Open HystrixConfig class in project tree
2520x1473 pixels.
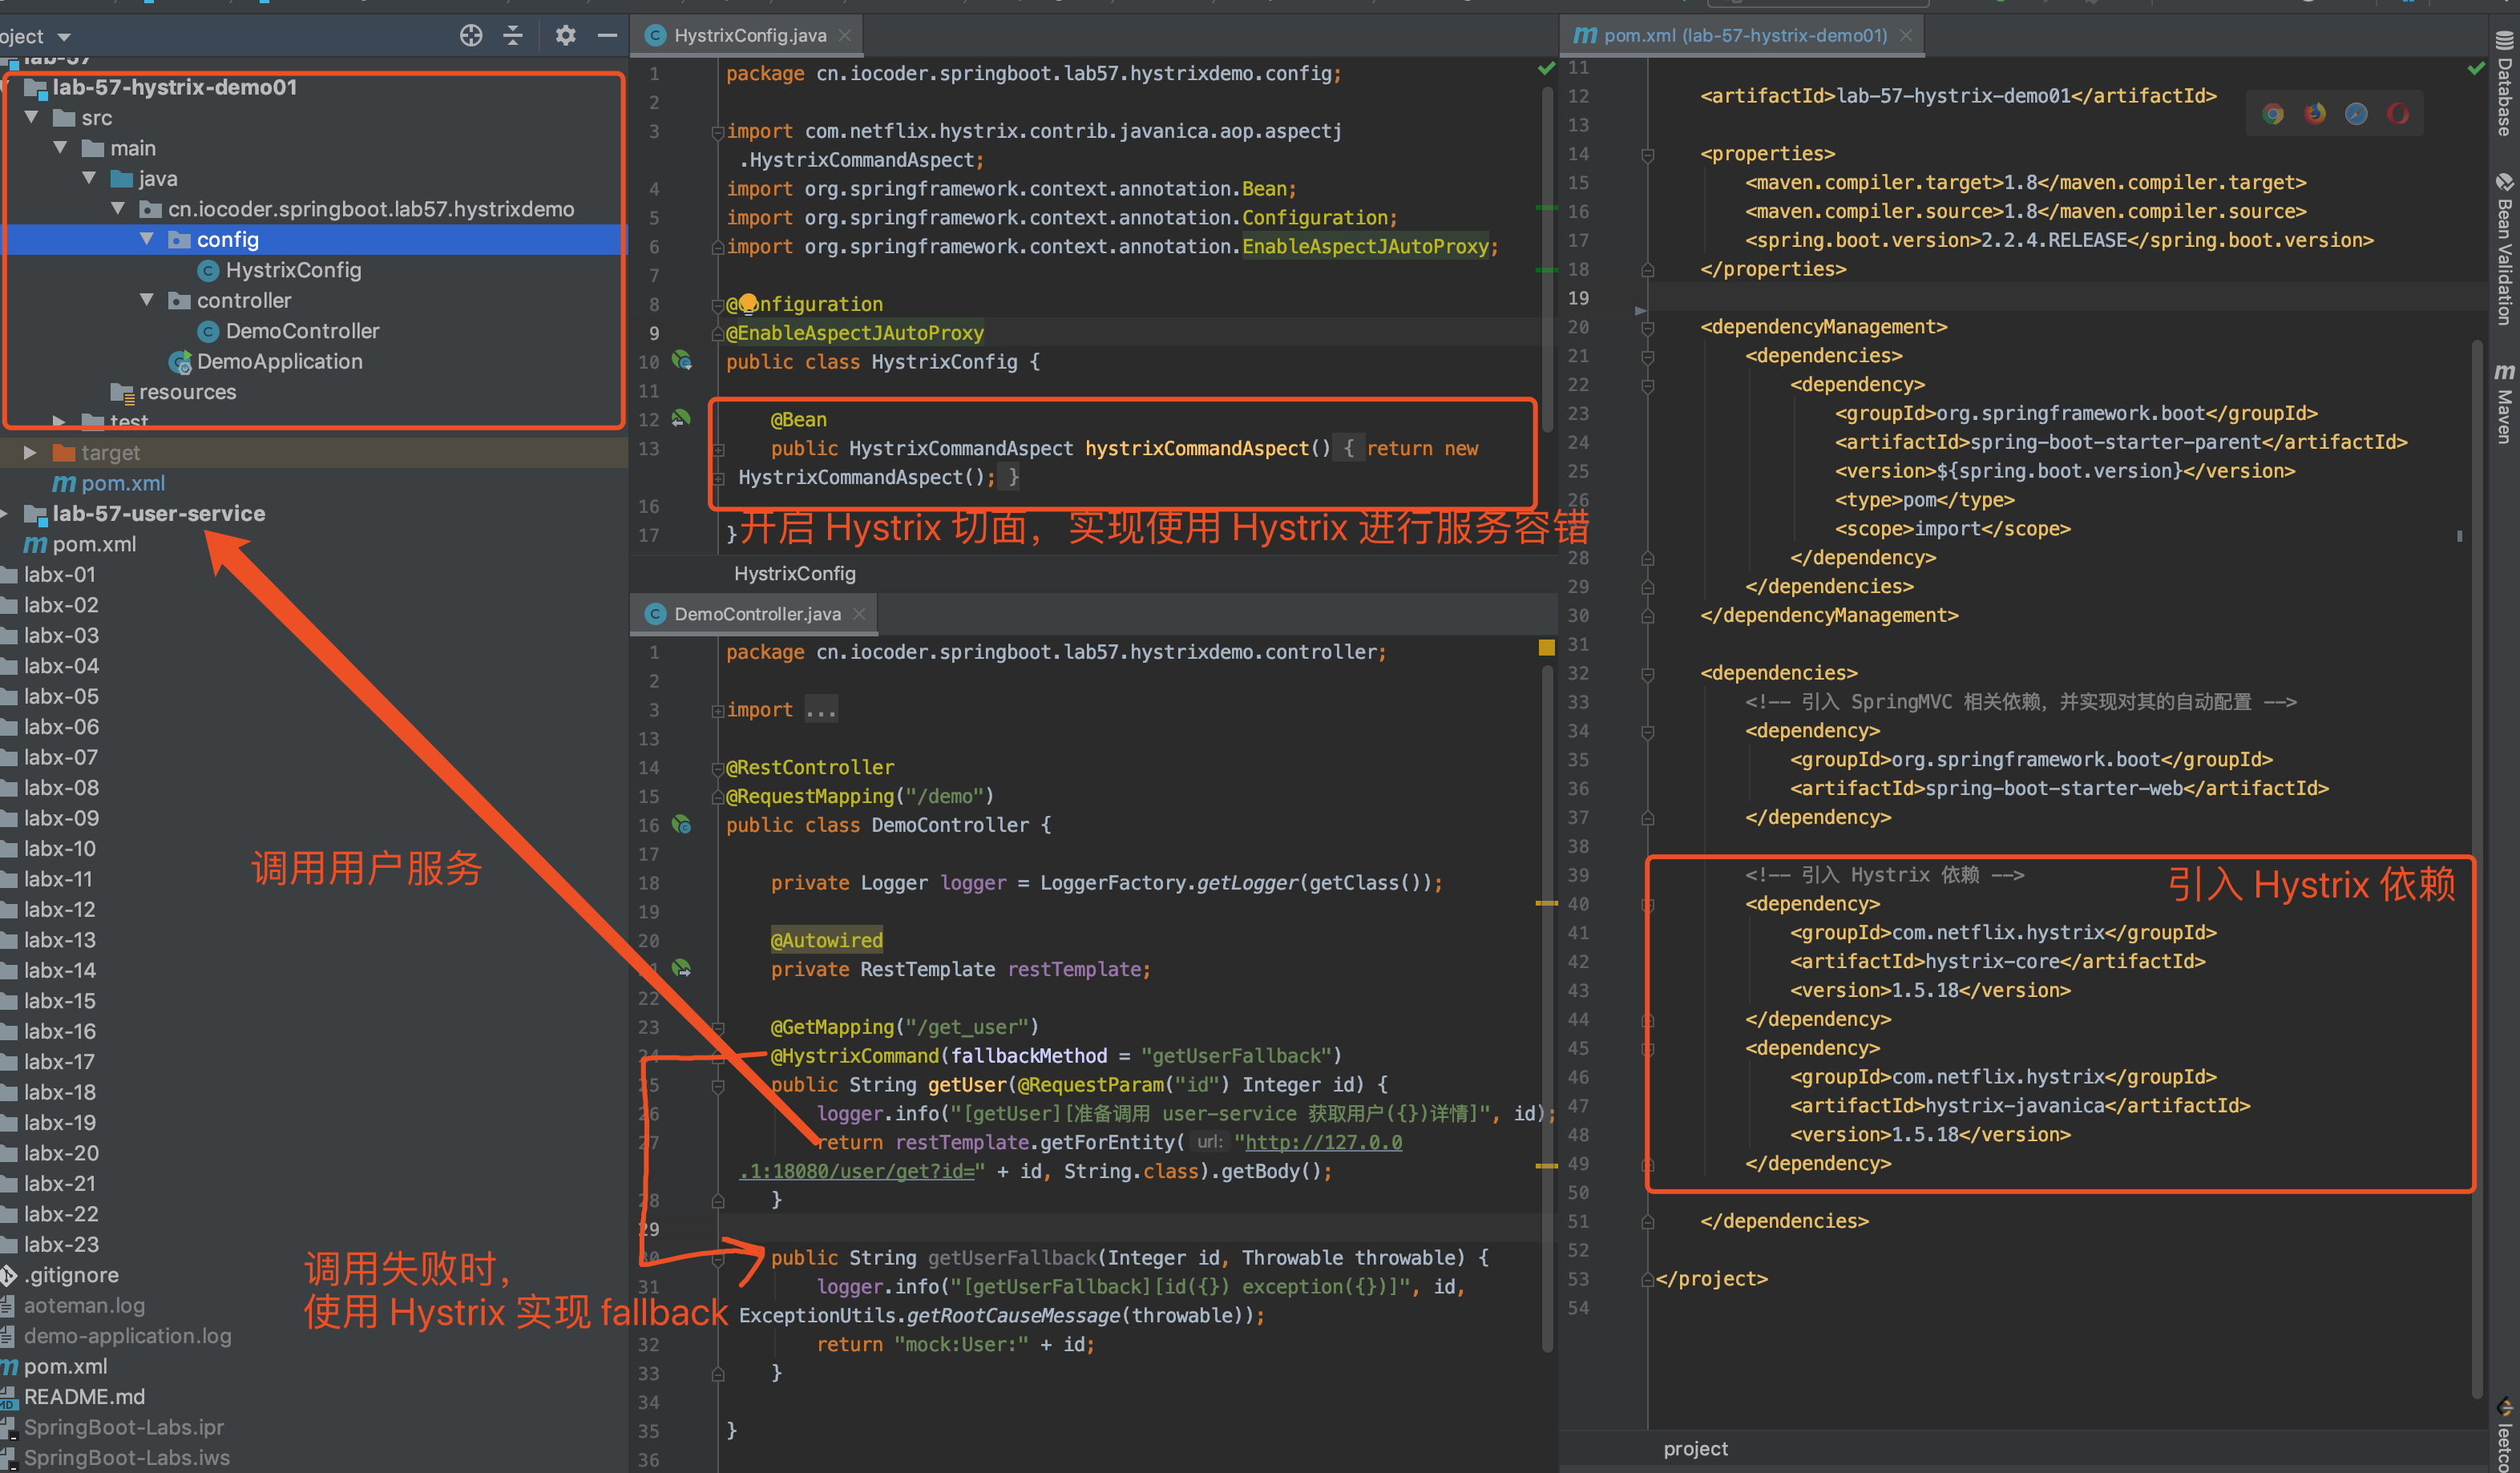pyautogui.click(x=292, y=270)
